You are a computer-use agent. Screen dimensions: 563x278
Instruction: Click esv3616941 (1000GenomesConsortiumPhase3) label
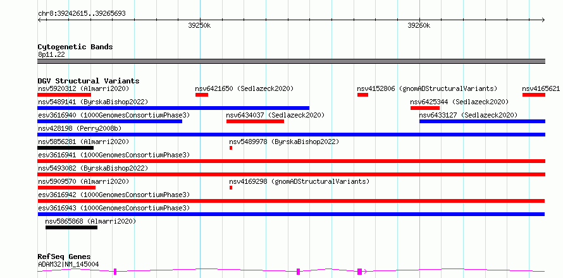113,155
